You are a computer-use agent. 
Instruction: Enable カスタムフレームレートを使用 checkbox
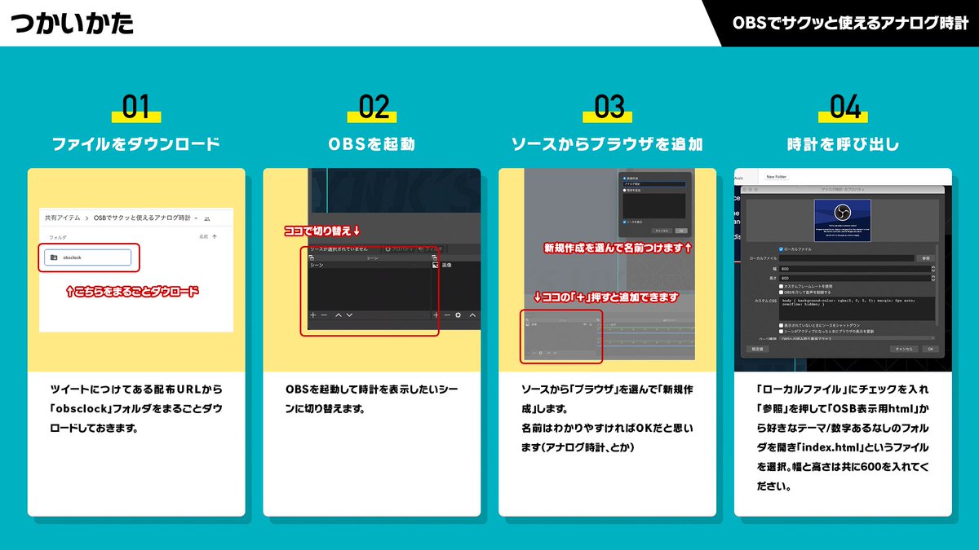(x=781, y=286)
